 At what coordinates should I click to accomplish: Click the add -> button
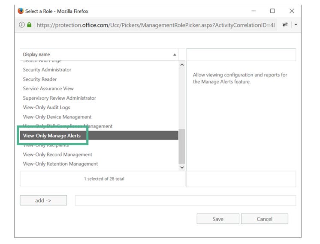tap(43, 200)
